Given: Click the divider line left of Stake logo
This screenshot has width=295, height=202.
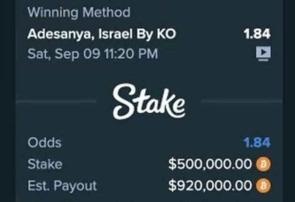Looking at the screenshot, I should tap(56, 101).
